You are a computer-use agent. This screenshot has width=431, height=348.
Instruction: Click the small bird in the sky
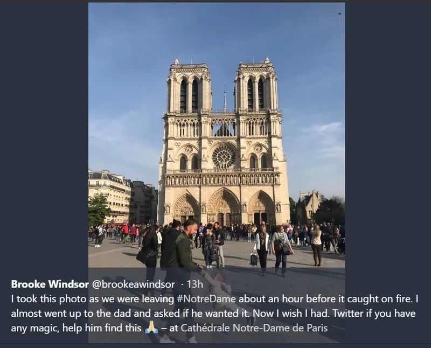click(339, 13)
